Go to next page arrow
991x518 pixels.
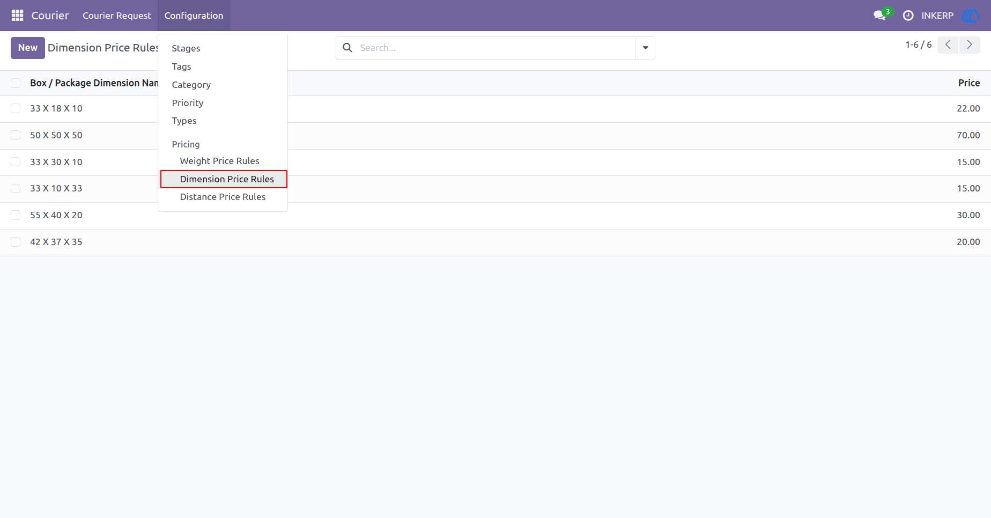click(970, 45)
